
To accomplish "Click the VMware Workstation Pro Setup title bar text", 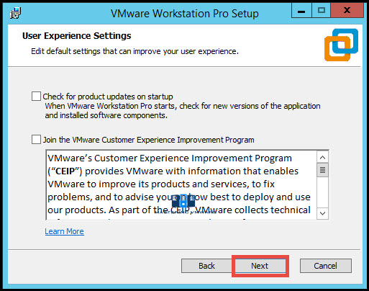I will pos(185,14).
